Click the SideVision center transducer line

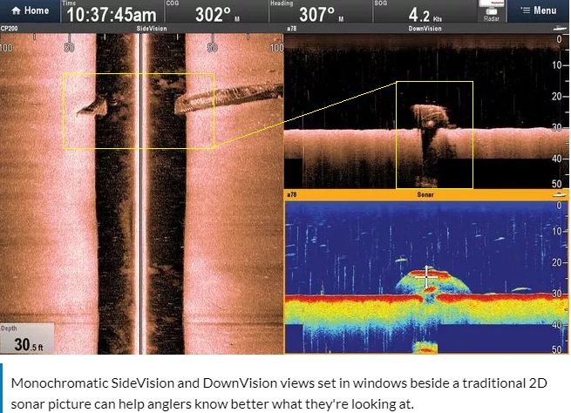pos(140,193)
